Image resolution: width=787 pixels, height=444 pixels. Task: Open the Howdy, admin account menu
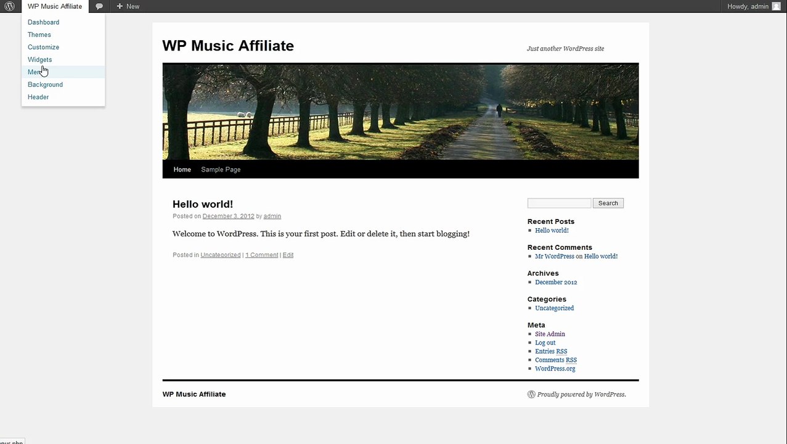(x=754, y=6)
